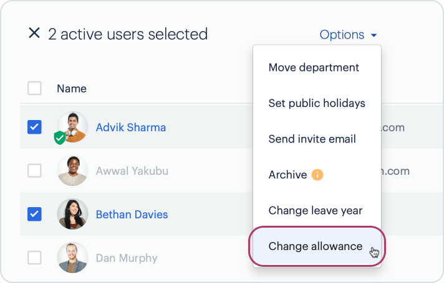Viewport: 444px width, 283px height.
Task: Select Set public holidays option
Action: tap(317, 103)
